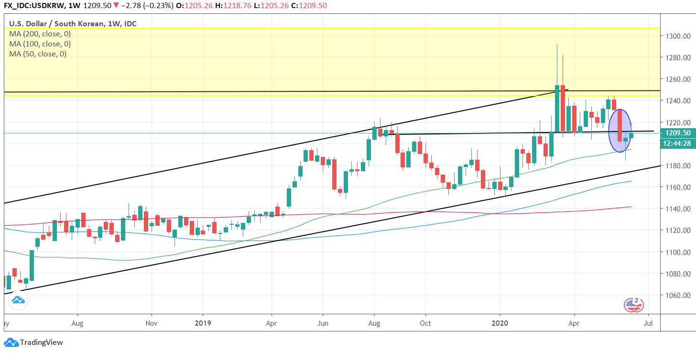Click the Nov label on time axis
This screenshot has height=353, width=696.
(152, 323)
